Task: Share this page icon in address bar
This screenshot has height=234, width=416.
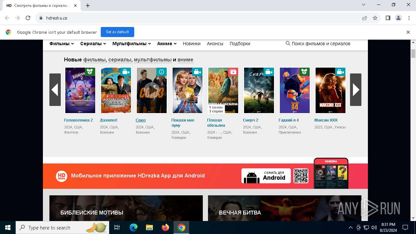Action: pos(365,18)
